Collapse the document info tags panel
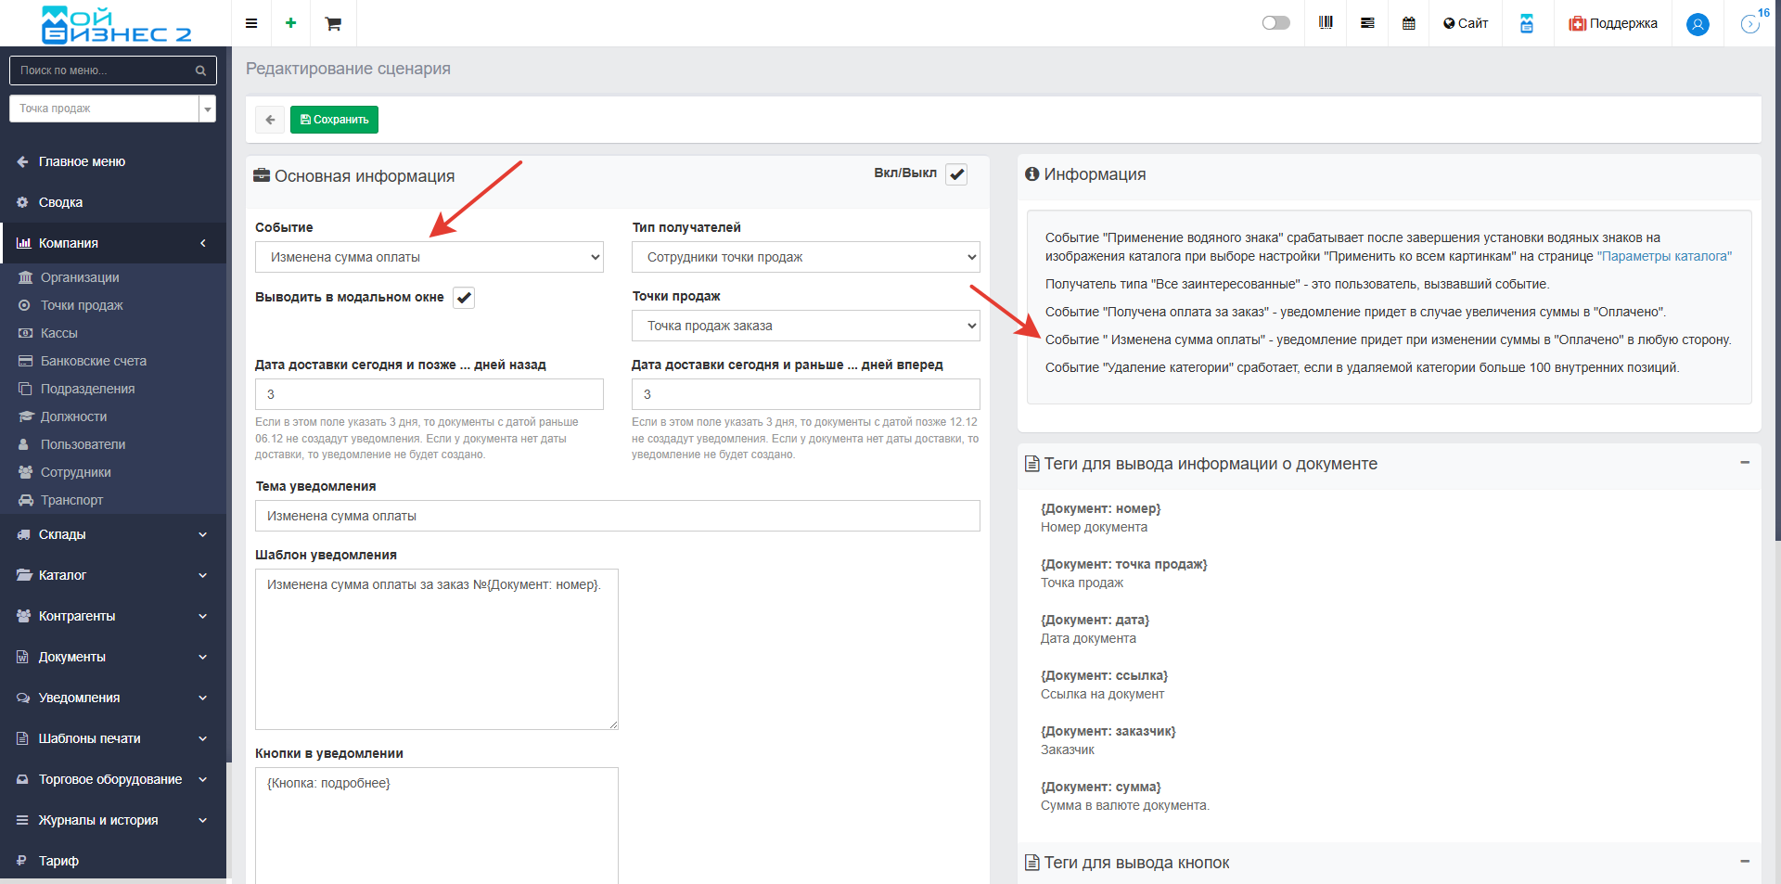Screen dimensions: 1781x884 point(1744,462)
